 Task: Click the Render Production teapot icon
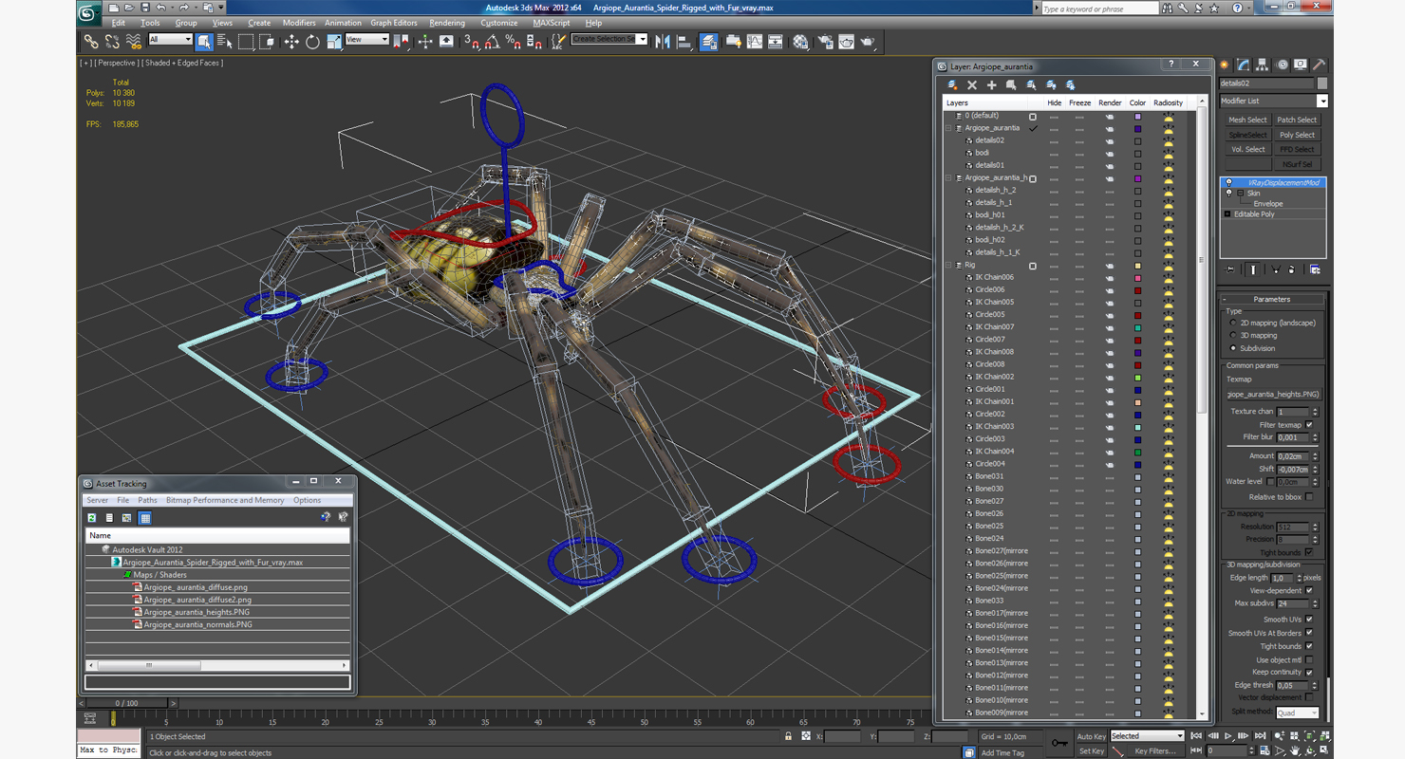867,42
